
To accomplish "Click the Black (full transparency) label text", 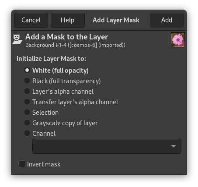I will click(66, 81).
